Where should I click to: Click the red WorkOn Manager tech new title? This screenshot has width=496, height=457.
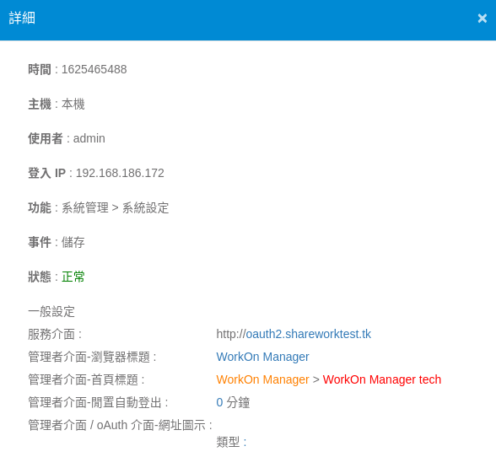coord(382,379)
